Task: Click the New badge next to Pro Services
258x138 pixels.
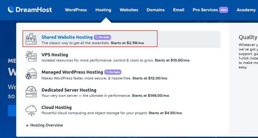Action: pyautogui.click(x=224, y=10)
